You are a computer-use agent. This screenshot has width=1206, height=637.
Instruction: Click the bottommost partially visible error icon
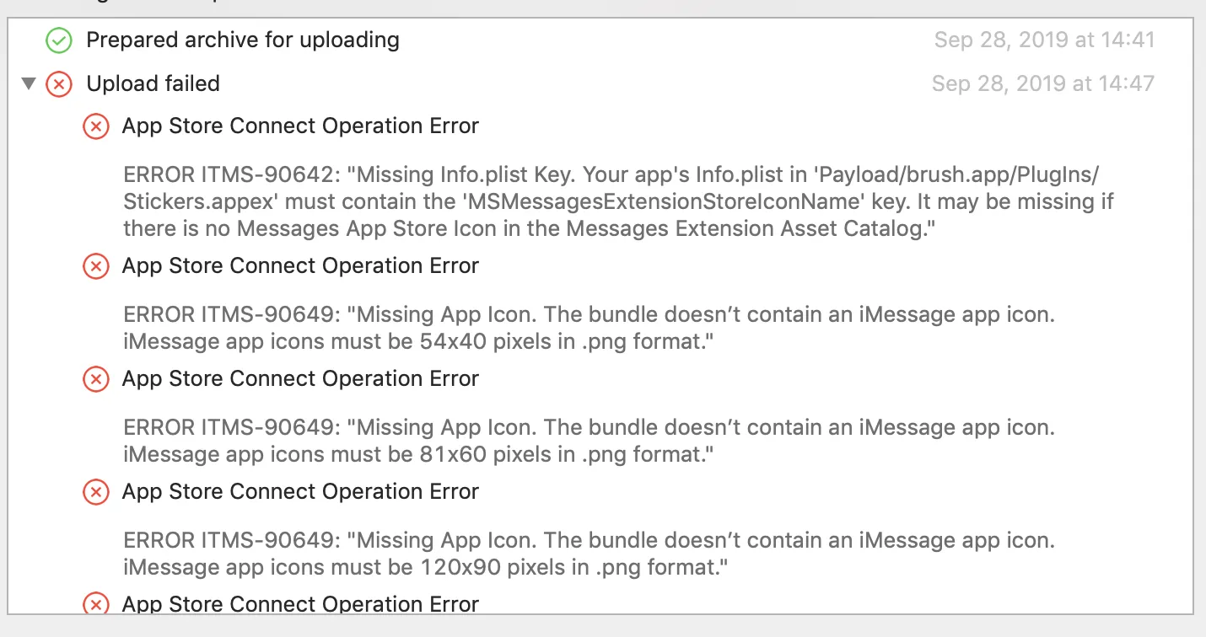[x=95, y=604]
